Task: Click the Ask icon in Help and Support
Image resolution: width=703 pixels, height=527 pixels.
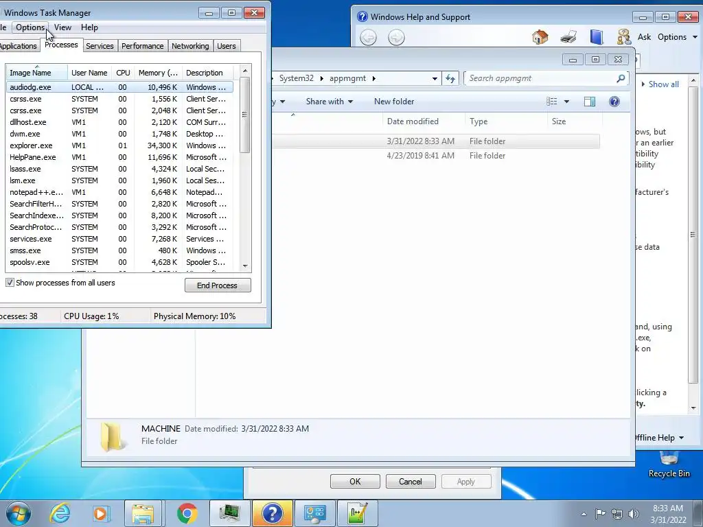Action: [623, 37]
